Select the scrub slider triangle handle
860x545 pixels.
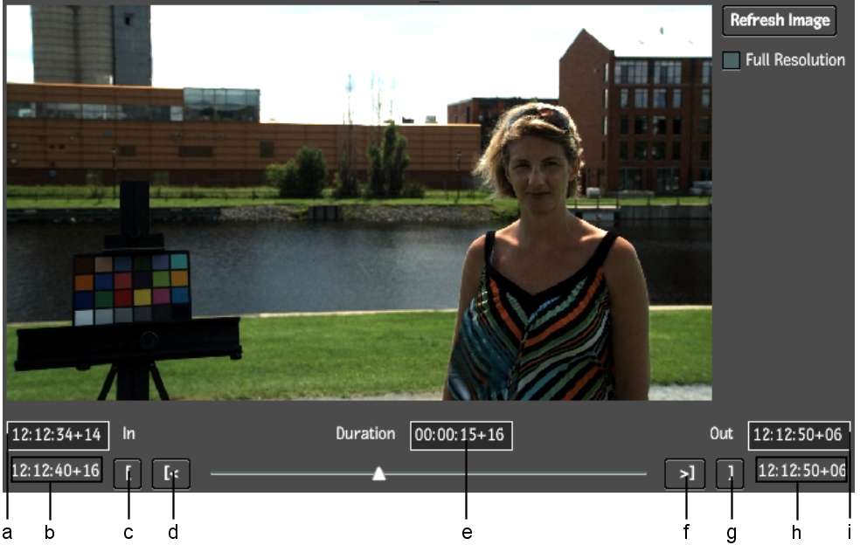(378, 473)
